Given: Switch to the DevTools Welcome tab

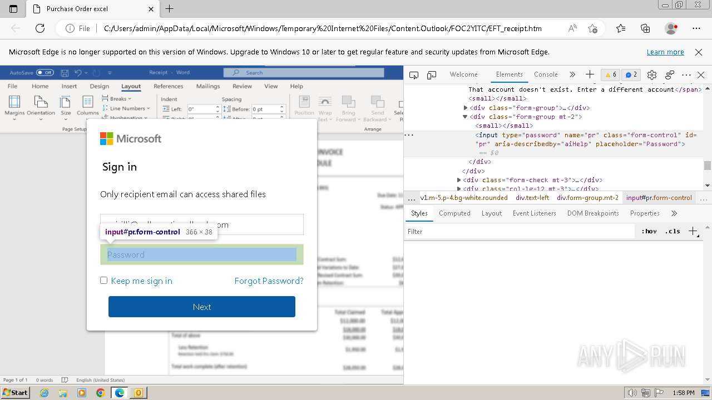Looking at the screenshot, I should click(x=463, y=74).
